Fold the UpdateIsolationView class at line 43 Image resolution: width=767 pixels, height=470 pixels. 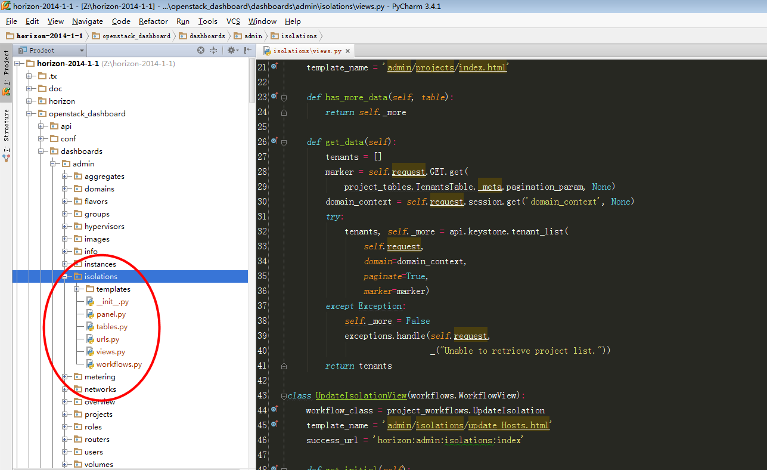click(284, 395)
